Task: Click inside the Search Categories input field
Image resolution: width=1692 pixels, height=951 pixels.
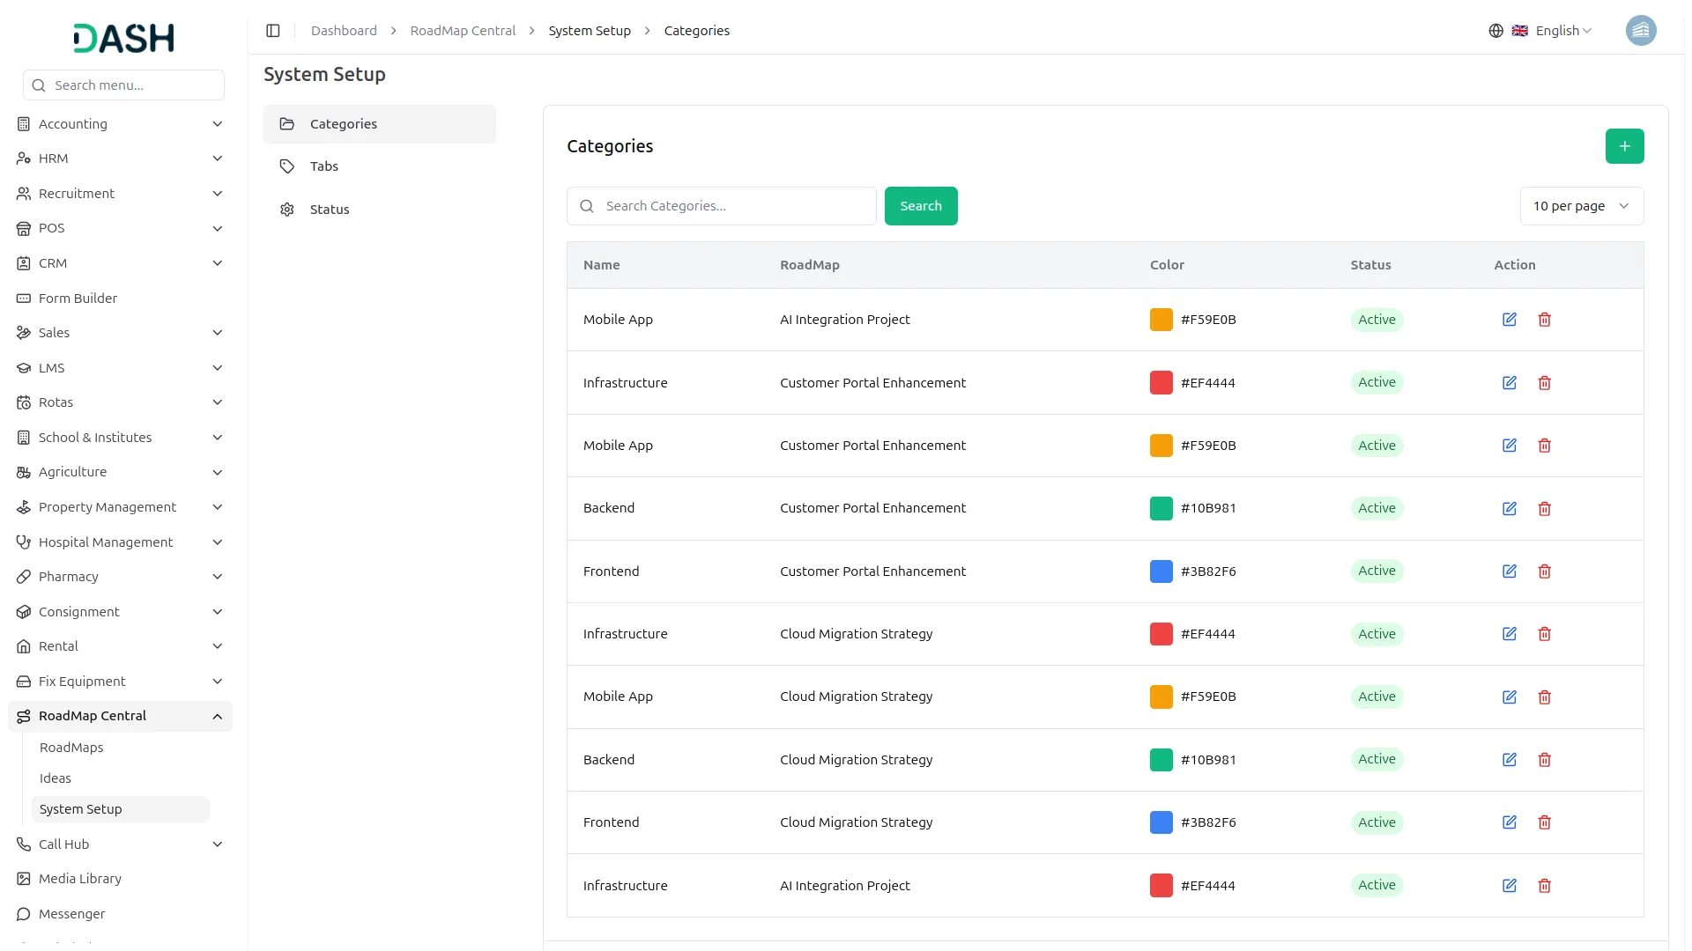Action: [721, 205]
